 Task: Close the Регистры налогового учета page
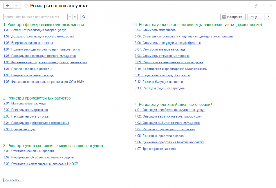pyautogui.click(x=271, y=6)
